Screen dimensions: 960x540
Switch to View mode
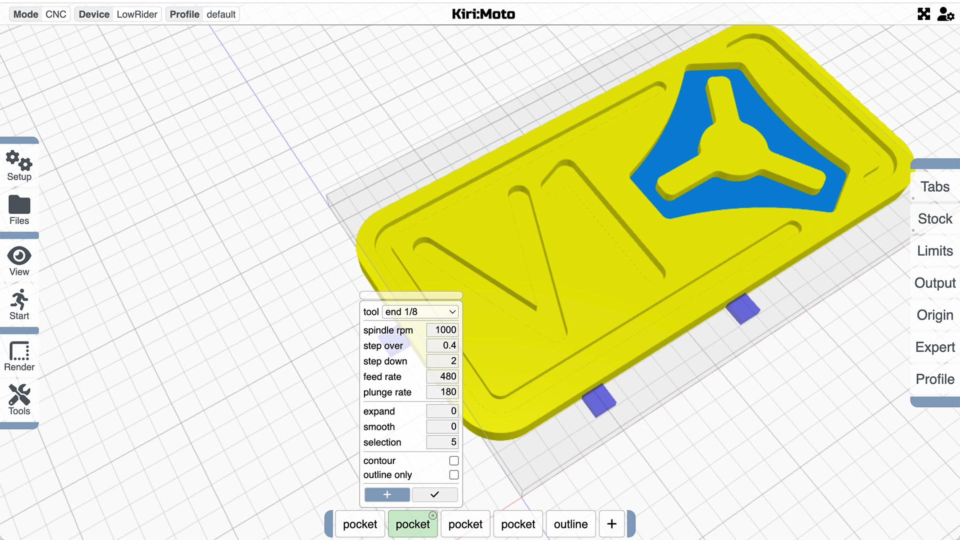[18, 260]
